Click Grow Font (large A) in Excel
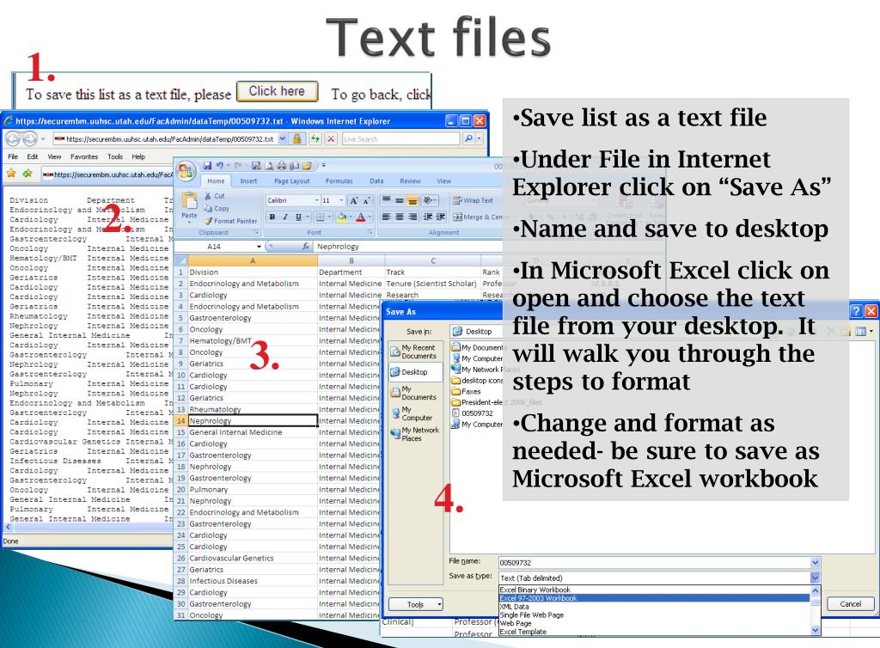 (x=353, y=200)
